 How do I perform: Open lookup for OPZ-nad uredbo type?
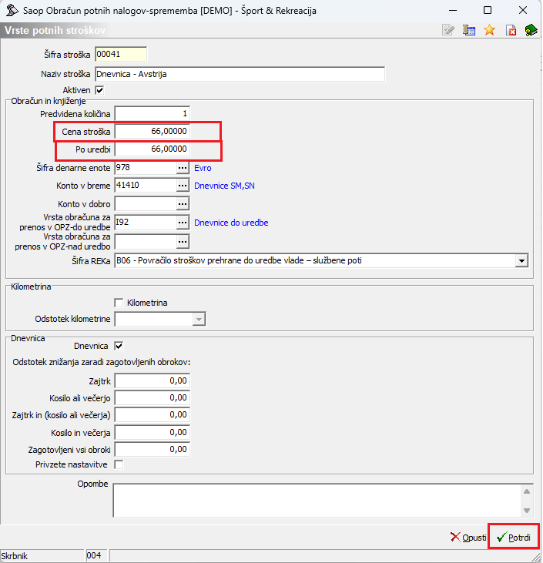click(x=183, y=242)
